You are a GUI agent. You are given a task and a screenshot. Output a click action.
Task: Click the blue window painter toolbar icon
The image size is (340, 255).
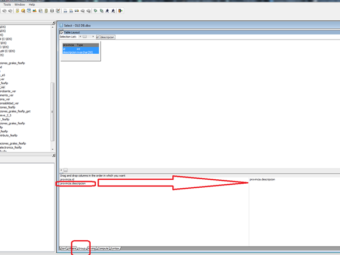pos(29,11)
